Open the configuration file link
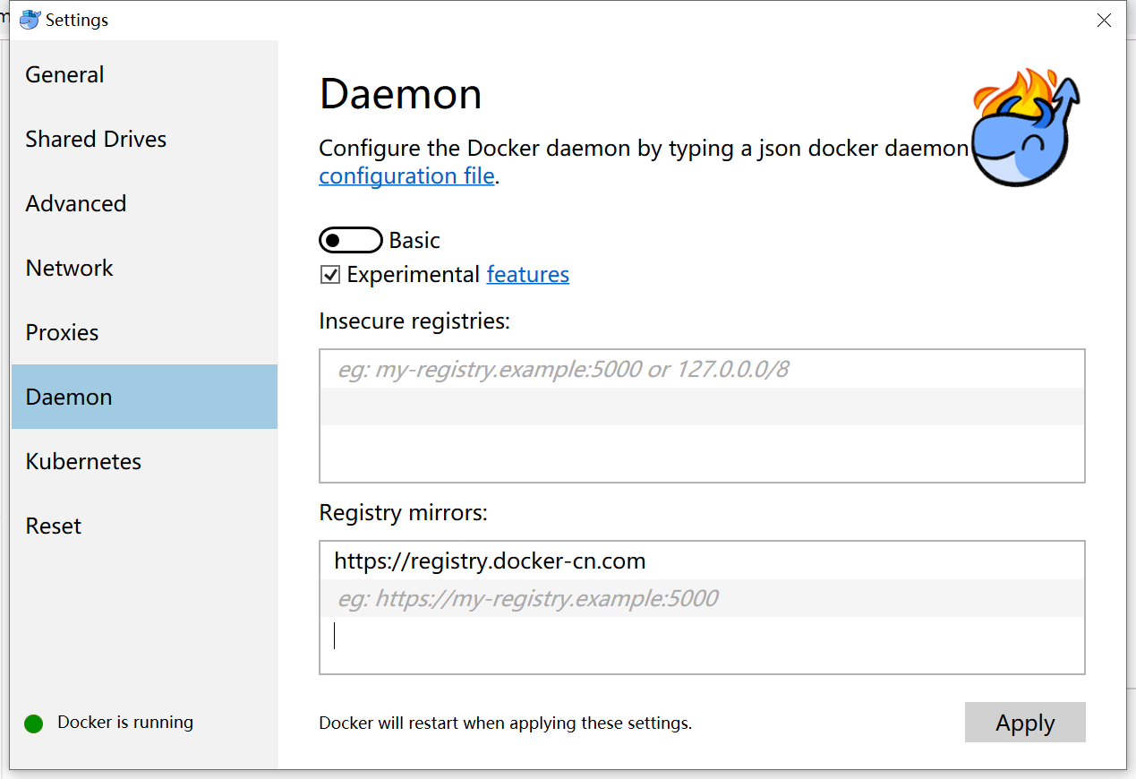 point(406,175)
